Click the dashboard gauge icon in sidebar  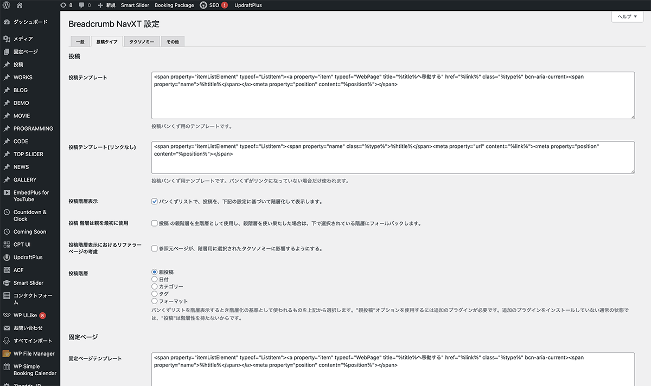(x=7, y=22)
